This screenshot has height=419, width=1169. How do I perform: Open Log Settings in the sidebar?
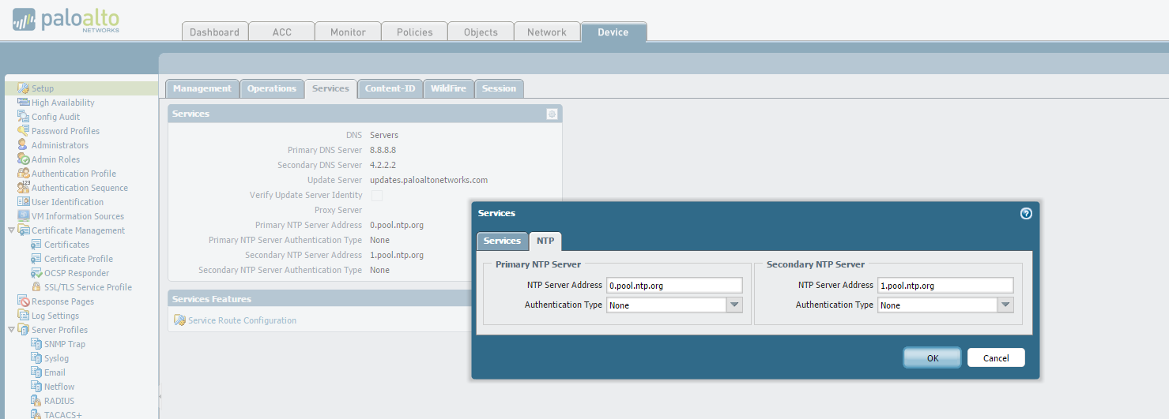click(55, 316)
